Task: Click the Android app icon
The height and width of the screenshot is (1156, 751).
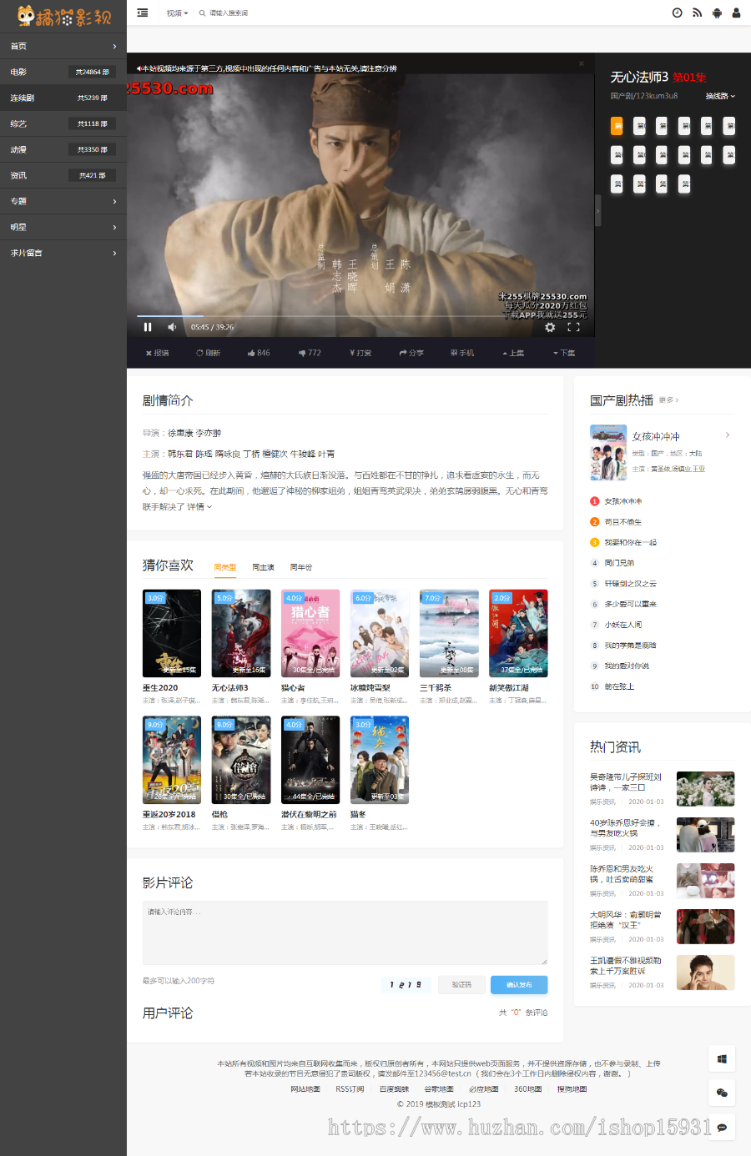Action: click(717, 13)
